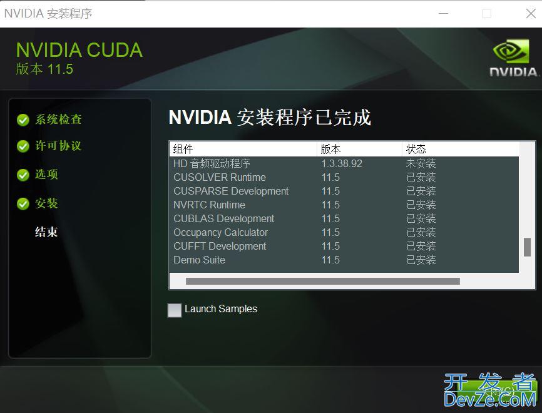This screenshot has height=413, width=542.
Task: Click the green check beside 选项
Action: click(23, 175)
